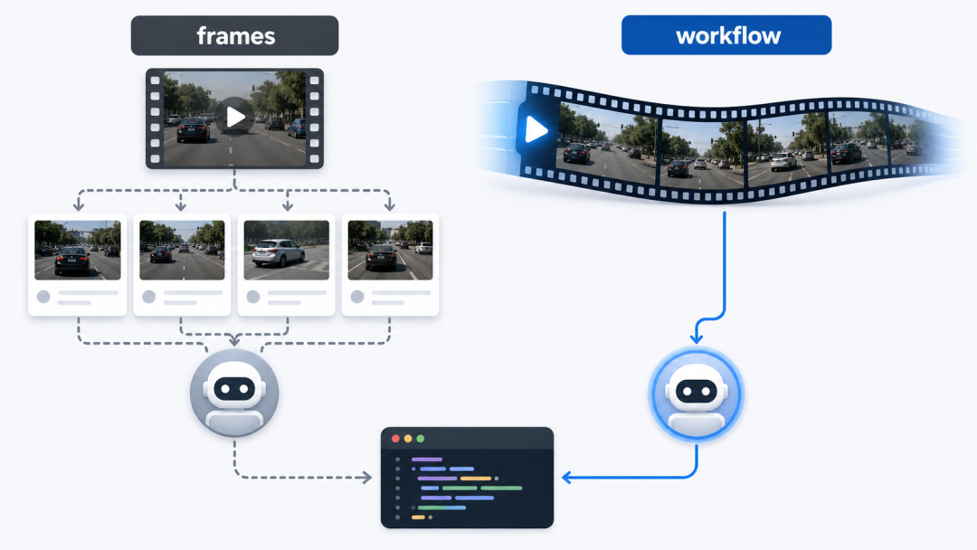The width and height of the screenshot is (977, 550).
Task: Click the green dot in code window
Action: [421, 439]
